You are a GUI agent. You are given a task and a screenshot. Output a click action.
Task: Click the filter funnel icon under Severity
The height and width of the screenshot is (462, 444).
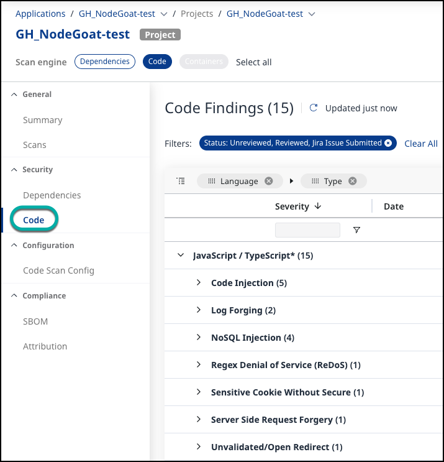coord(356,230)
